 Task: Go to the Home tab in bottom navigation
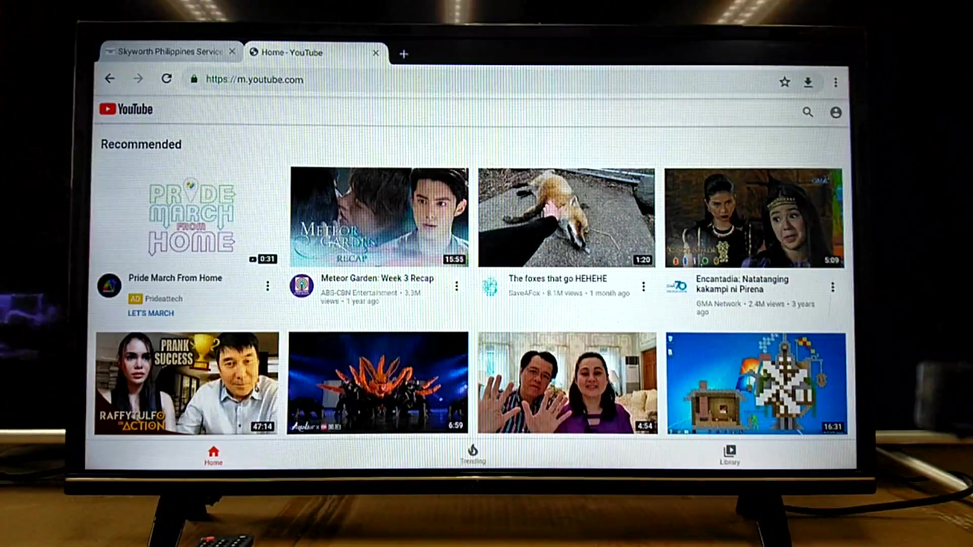pos(213,455)
